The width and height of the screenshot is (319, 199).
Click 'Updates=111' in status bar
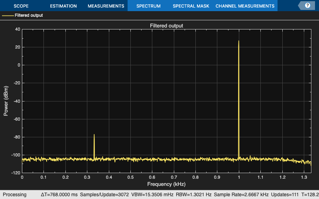pyautogui.click(x=285, y=195)
